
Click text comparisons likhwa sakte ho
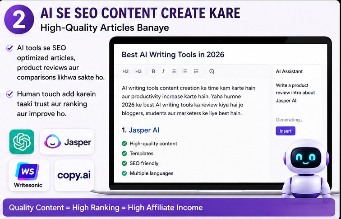pyautogui.click(x=61, y=78)
